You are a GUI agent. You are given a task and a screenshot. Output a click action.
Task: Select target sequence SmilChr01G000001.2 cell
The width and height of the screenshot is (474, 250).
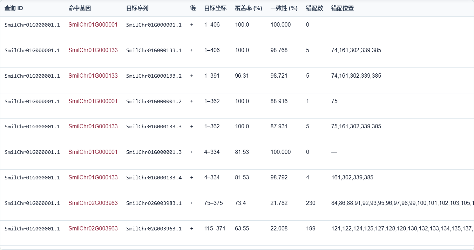pos(154,101)
